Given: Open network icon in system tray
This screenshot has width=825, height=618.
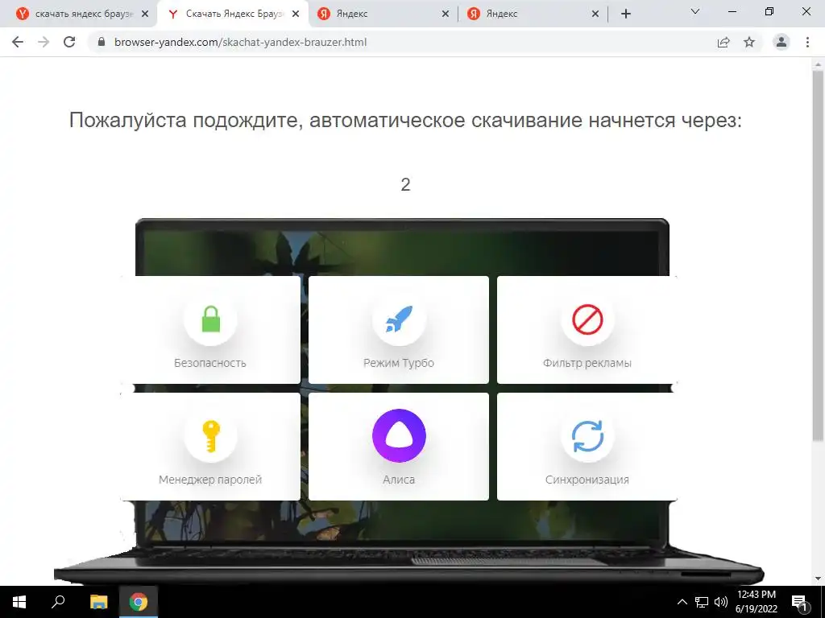Looking at the screenshot, I should tap(702, 602).
